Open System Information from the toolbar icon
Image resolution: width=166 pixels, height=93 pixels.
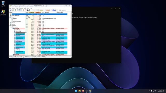point(16,10)
